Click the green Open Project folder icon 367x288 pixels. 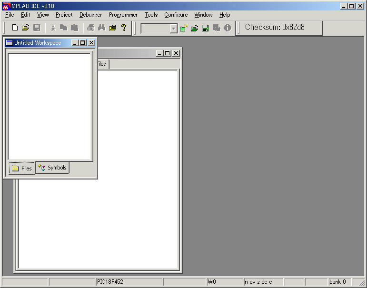194,28
